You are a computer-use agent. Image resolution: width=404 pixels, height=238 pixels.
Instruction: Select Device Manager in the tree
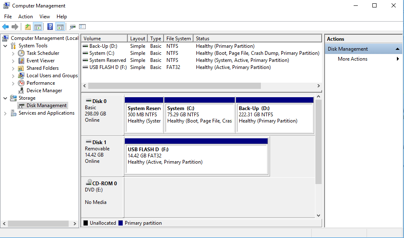point(44,91)
